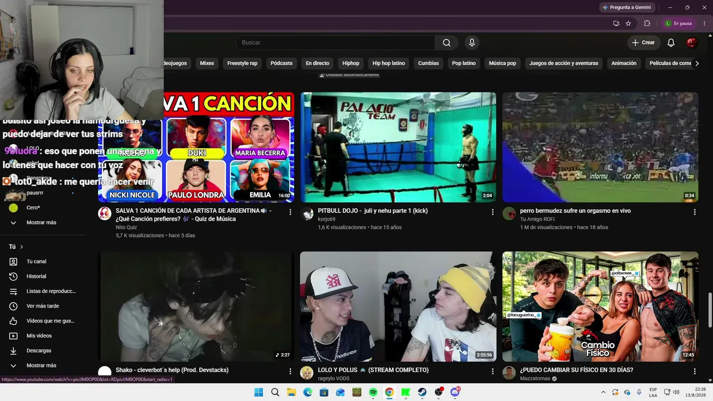Open options for Shako cleverbot's help video
The image size is (713, 401).
(x=290, y=371)
